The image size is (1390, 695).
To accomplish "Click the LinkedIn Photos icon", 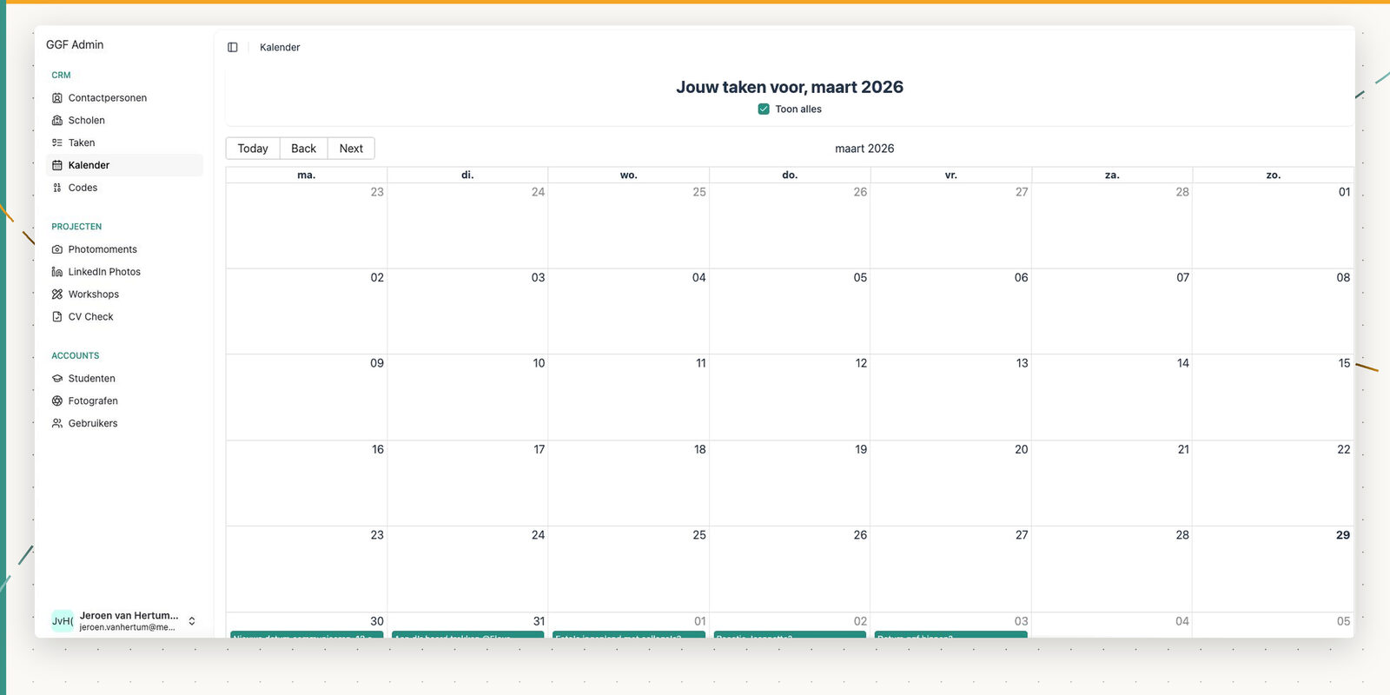I will pos(57,272).
